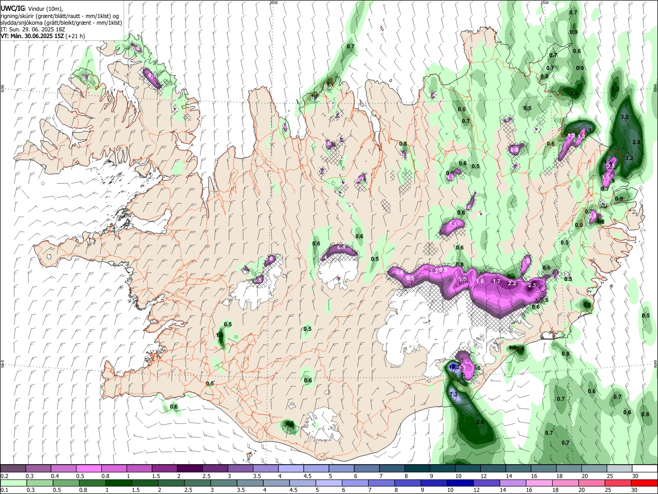658x494 pixels.
Task: Click the VT: Mán. 30.06.2025 15Z (+21 h) line
Action: pos(43,36)
